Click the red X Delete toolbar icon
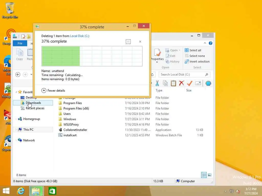Viewport: 262px width, 196px height. (x=181, y=83)
